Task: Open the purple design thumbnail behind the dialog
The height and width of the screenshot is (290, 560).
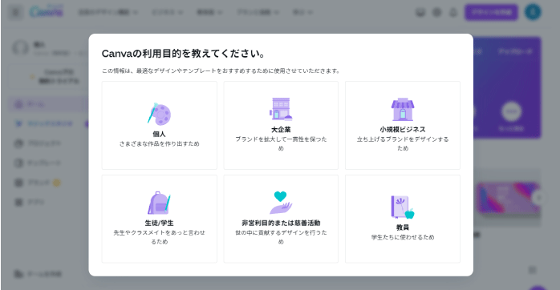Action: 509,198
